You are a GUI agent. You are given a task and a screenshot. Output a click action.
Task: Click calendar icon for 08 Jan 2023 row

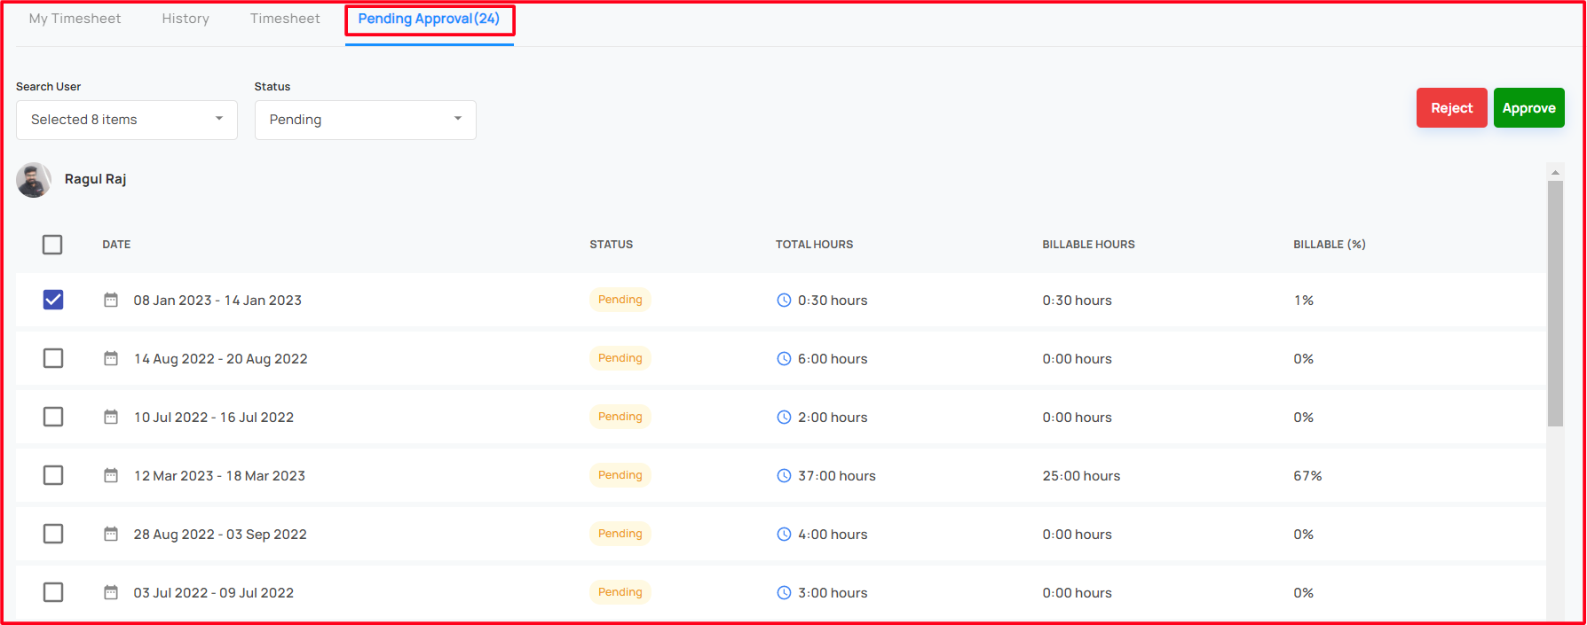pos(111,300)
